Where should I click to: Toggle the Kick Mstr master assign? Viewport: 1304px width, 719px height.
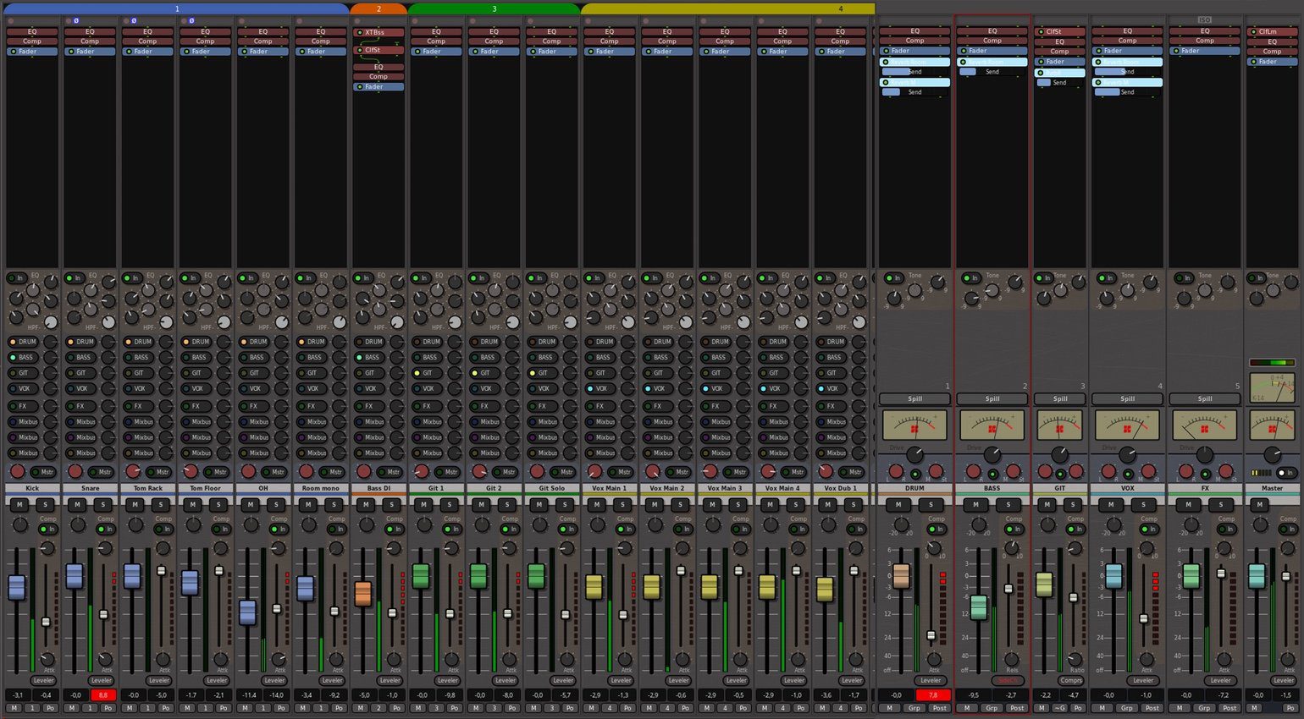click(x=44, y=472)
